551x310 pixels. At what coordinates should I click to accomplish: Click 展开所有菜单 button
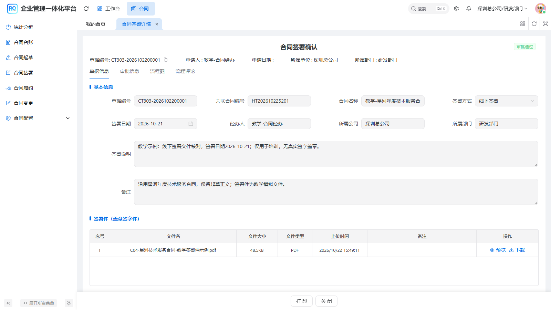pyautogui.click(x=39, y=303)
